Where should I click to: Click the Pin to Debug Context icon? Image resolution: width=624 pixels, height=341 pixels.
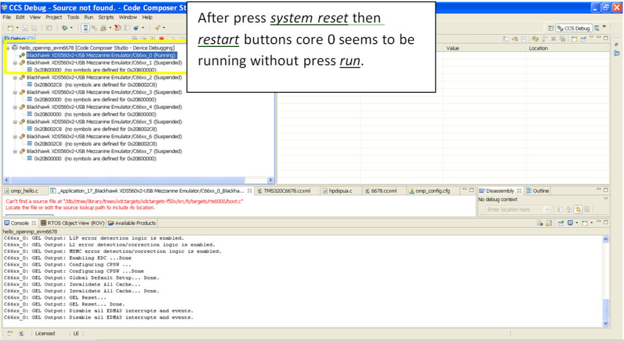[x=583, y=39]
